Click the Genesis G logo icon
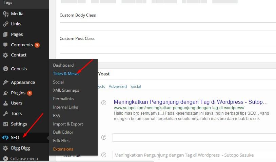This screenshot has height=162, width=276. (5, 69)
